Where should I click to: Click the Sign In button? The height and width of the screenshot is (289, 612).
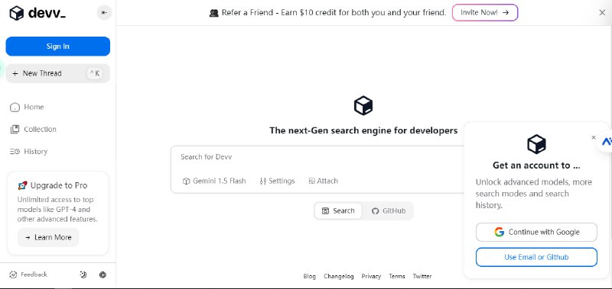point(58,47)
